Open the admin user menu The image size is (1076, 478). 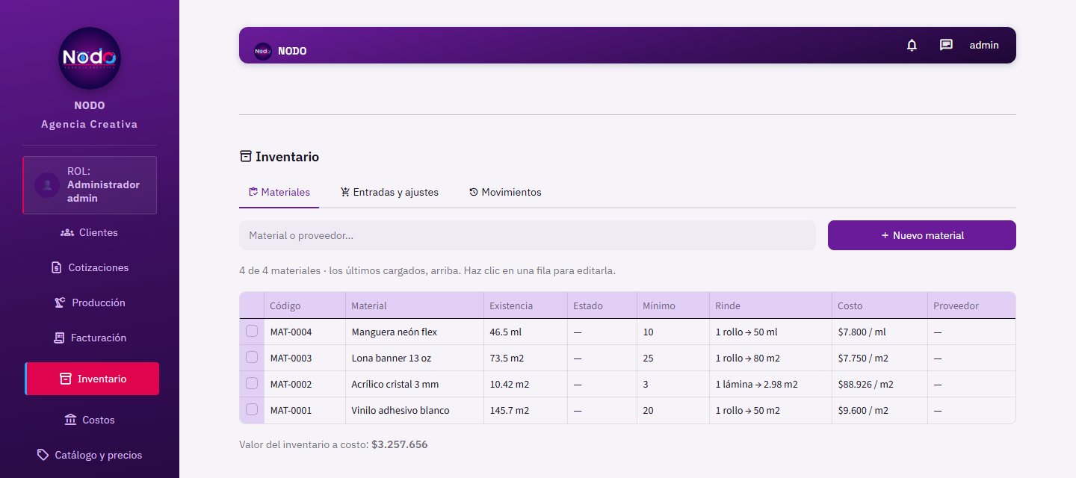click(984, 45)
